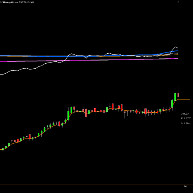Click the 'in 2 Days' label
The height and width of the screenshot is (193, 193).
186,123
